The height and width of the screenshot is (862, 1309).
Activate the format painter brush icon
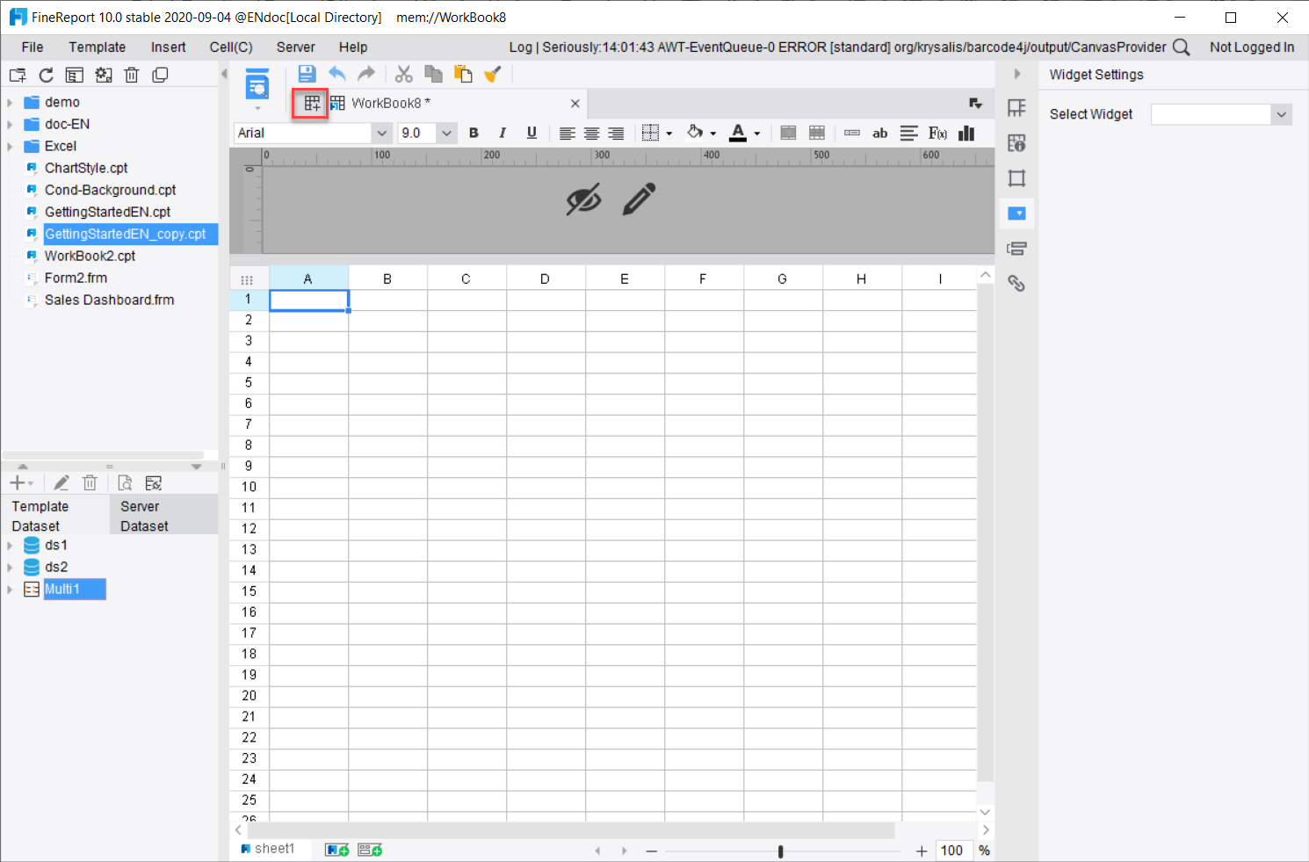[493, 74]
